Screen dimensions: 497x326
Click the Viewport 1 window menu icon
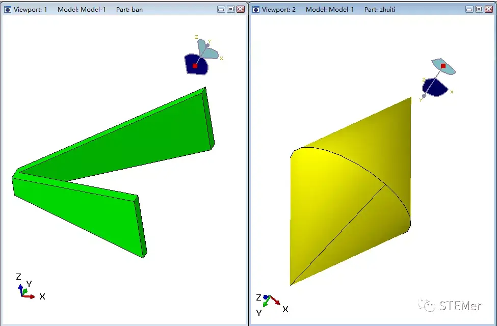[x=8, y=10]
